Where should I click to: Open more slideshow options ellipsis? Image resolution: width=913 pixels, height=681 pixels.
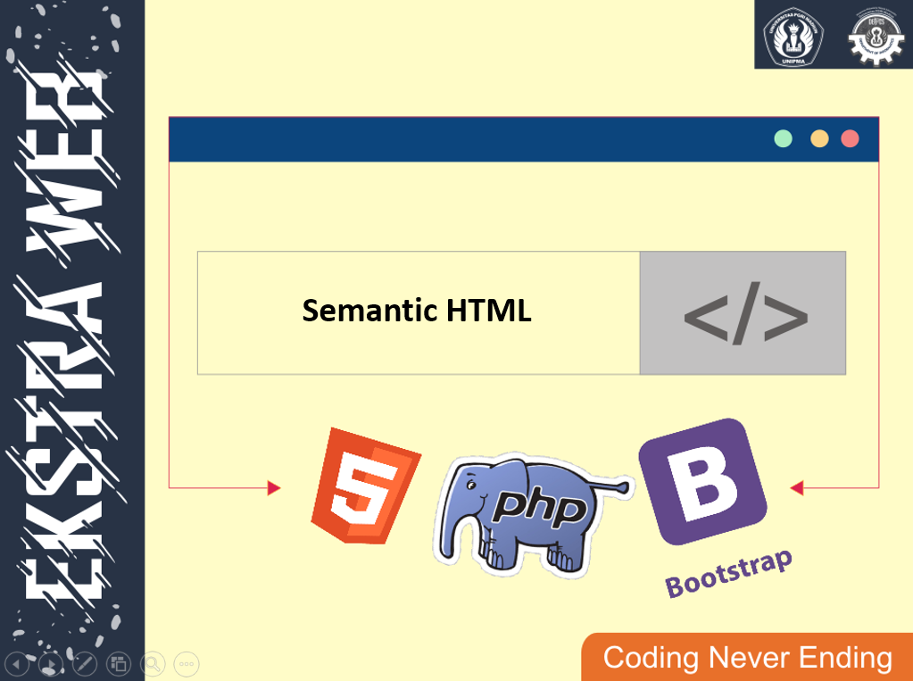(187, 663)
